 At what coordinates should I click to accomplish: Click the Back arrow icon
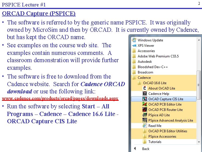(x=135, y=148)
